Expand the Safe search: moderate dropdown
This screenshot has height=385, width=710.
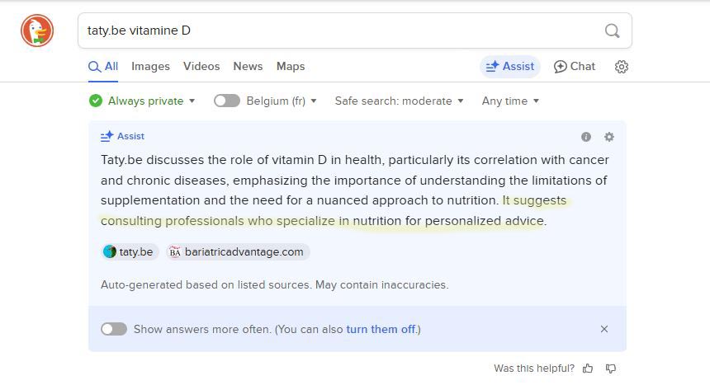[x=399, y=101]
